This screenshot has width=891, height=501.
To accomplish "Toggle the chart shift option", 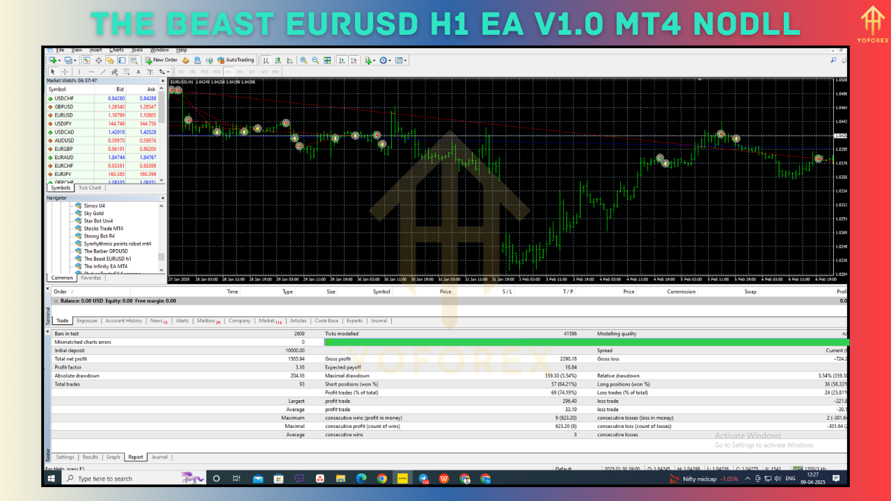I will point(354,60).
